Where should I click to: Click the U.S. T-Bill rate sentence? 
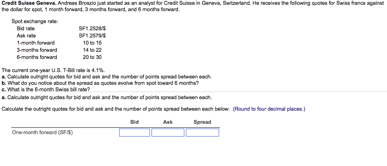click(53, 70)
